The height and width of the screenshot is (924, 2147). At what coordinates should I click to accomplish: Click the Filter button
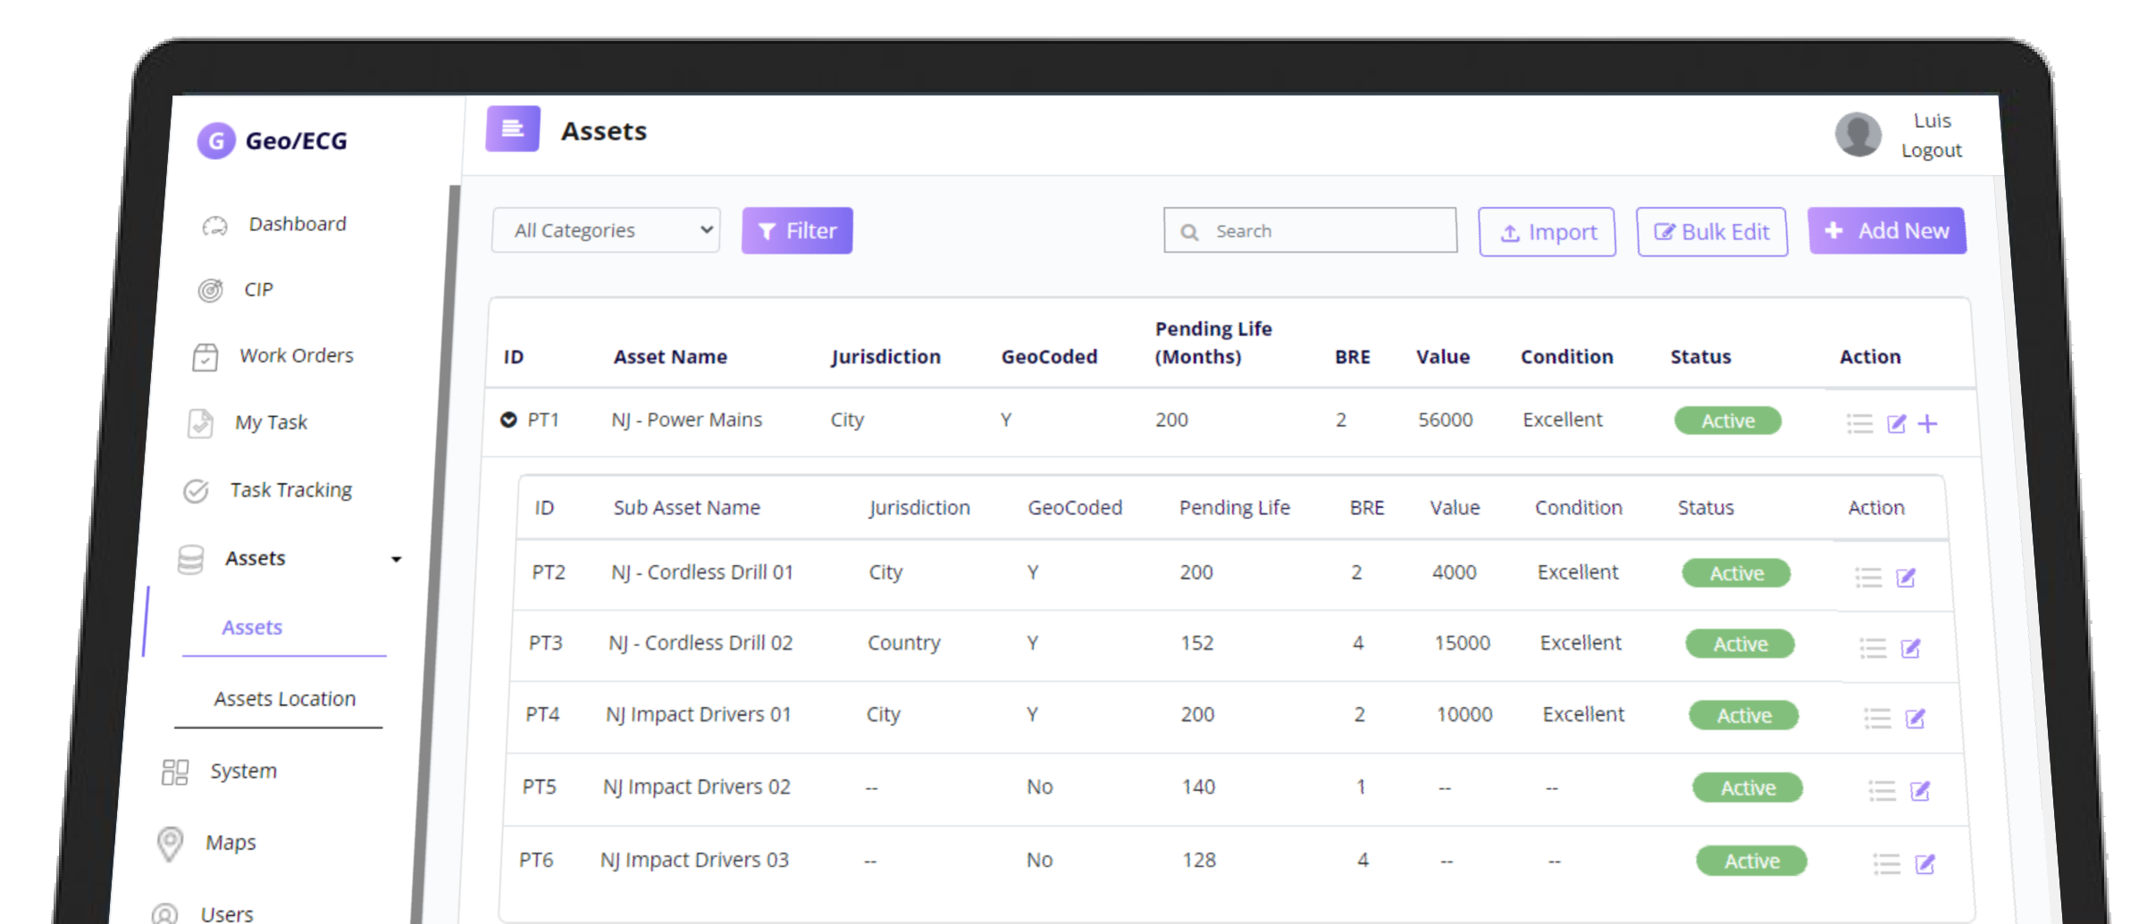(x=797, y=231)
